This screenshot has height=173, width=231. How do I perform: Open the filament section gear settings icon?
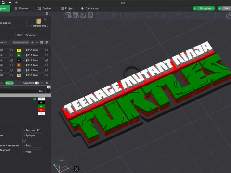point(47,42)
